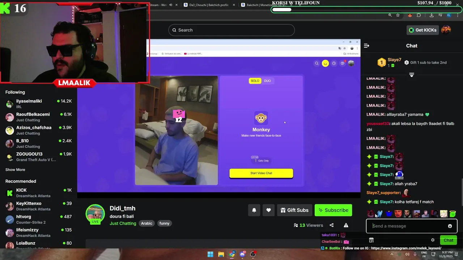The height and width of the screenshot is (260, 463).
Task: Select the blonde anime emote
Action: tap(443, 214)
